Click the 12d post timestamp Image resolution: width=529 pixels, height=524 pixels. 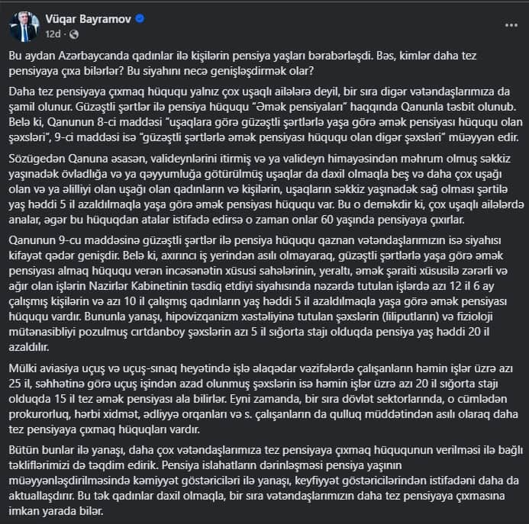click(53, 34)
